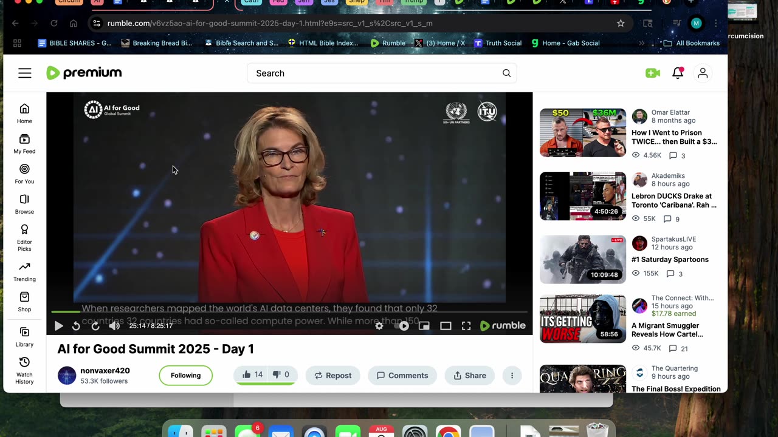Click the Repost button
This screenshot has width=778, height=437.
332,376
